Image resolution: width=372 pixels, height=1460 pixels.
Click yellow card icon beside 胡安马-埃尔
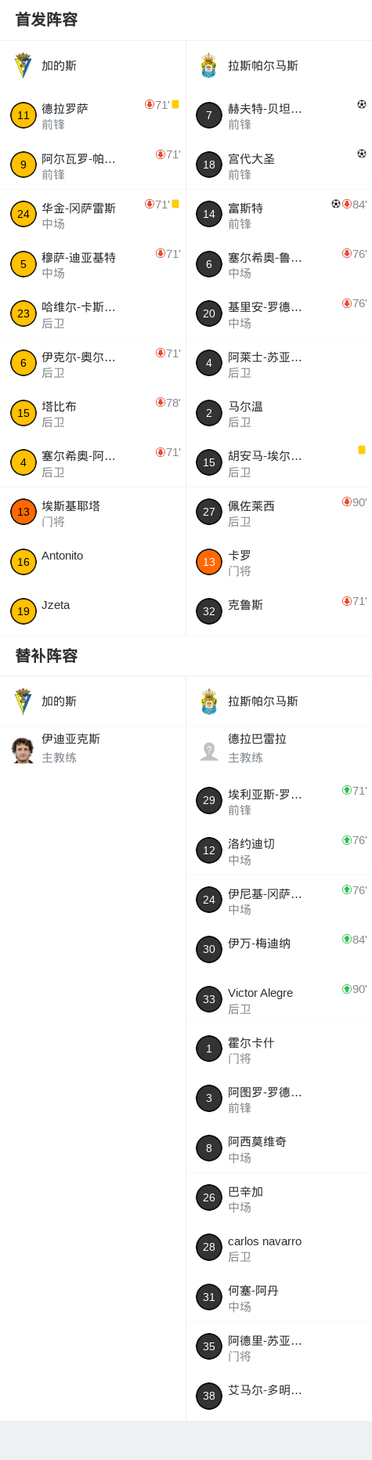coord(362,450)
